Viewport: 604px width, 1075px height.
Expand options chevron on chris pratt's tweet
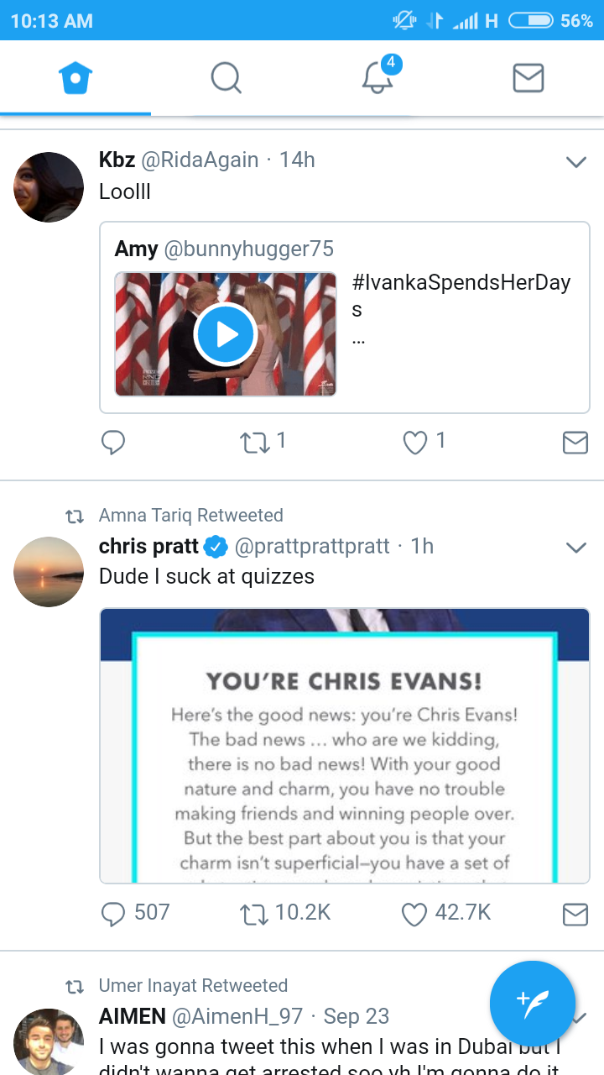575,548
